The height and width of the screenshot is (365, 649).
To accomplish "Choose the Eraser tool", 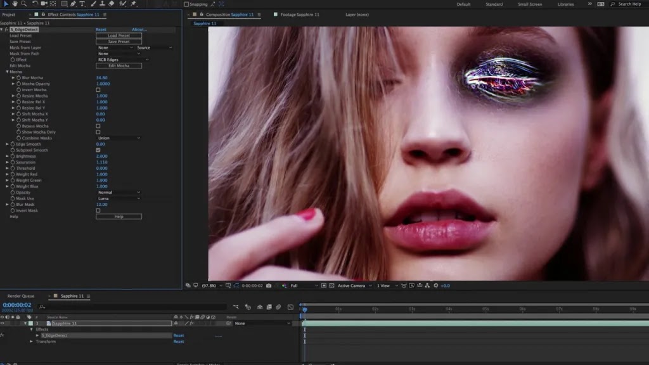I will point(112,4).
